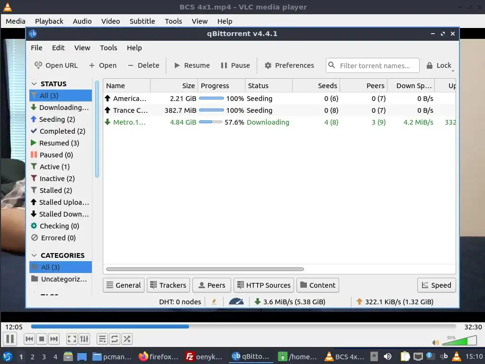Toggle VLC loop mode

(115, 339)
